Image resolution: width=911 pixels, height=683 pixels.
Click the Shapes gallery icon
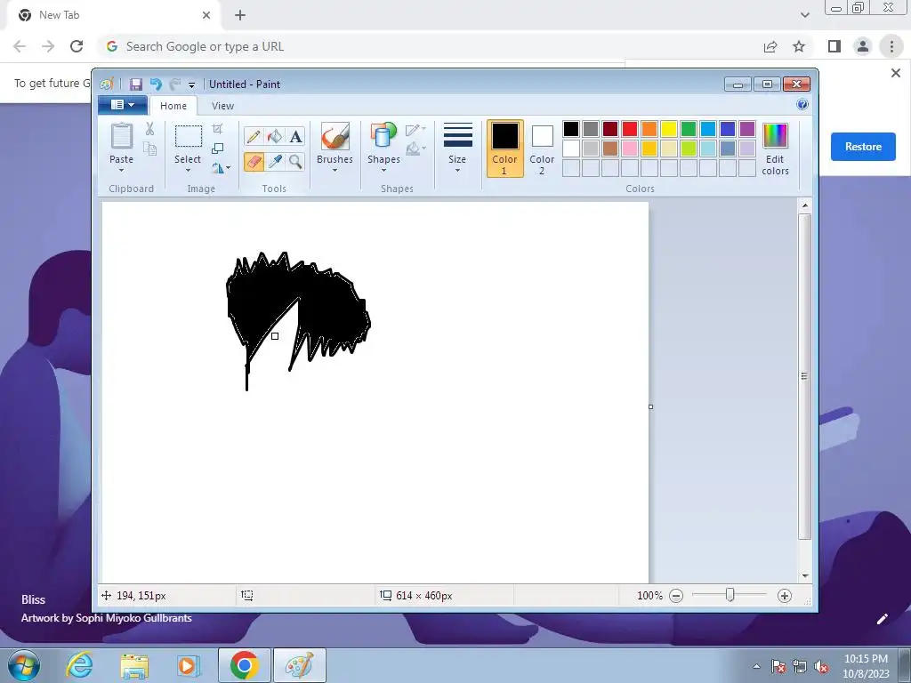click(383, 136)
